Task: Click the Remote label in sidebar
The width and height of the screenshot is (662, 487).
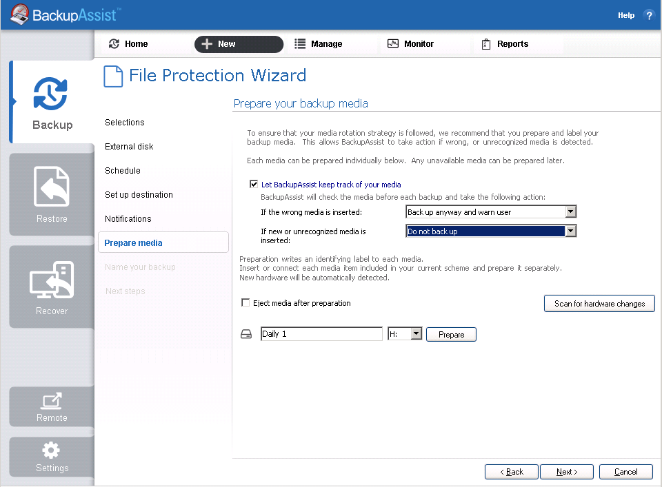Action: point(52,417)
